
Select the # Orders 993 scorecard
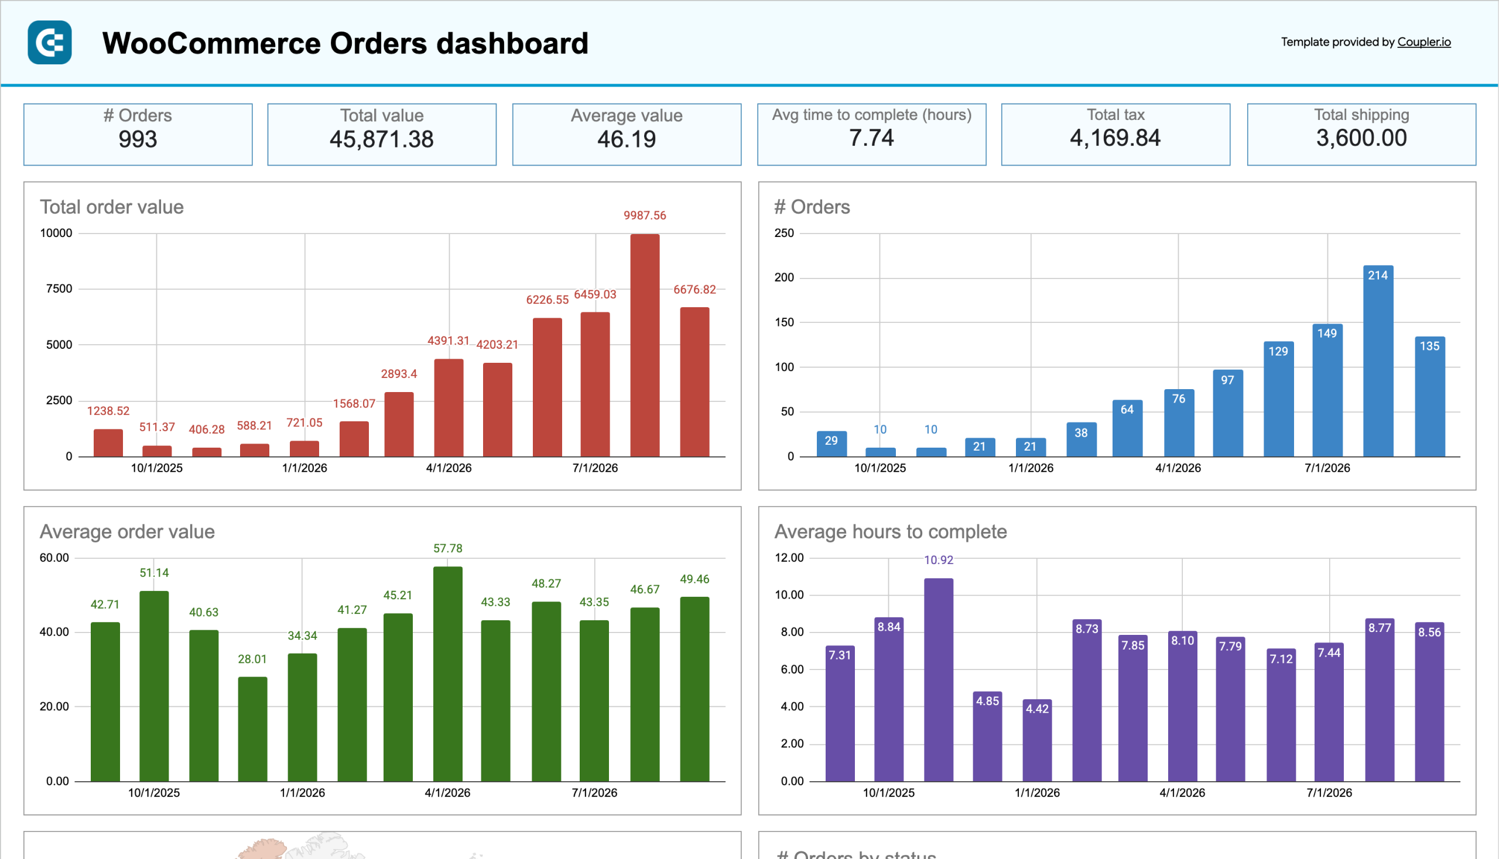click(138, 135)
